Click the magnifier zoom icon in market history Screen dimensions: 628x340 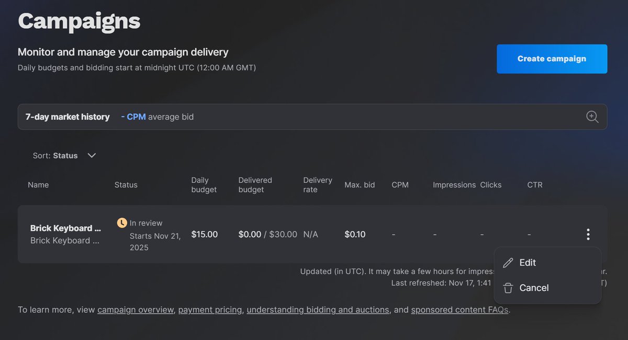point(592,117)
